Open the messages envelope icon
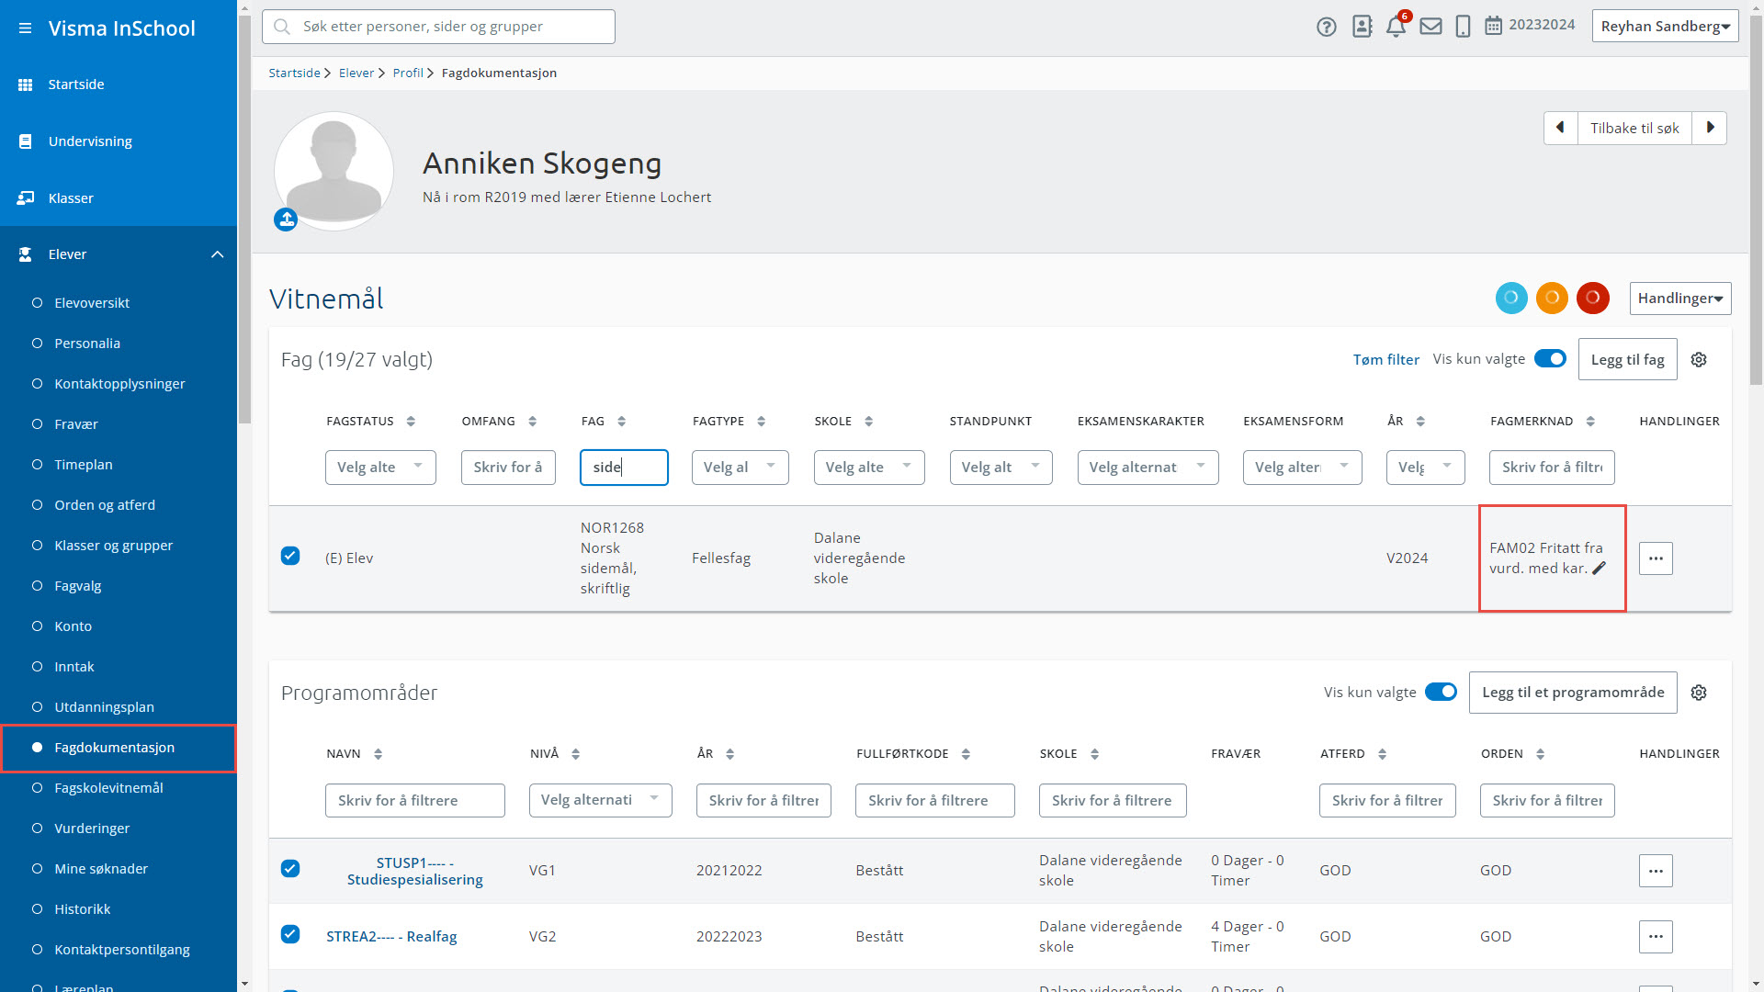Viewport: 1764px width, 992px height. pos(1430,27)
